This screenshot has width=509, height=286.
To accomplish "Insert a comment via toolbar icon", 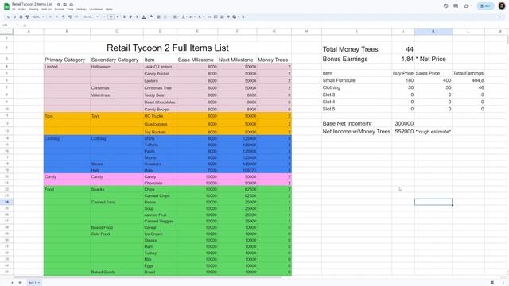I will point(216,17).
